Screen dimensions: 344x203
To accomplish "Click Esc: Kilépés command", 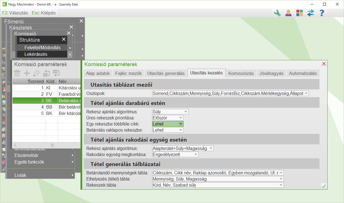I will [x=44, y=13].
